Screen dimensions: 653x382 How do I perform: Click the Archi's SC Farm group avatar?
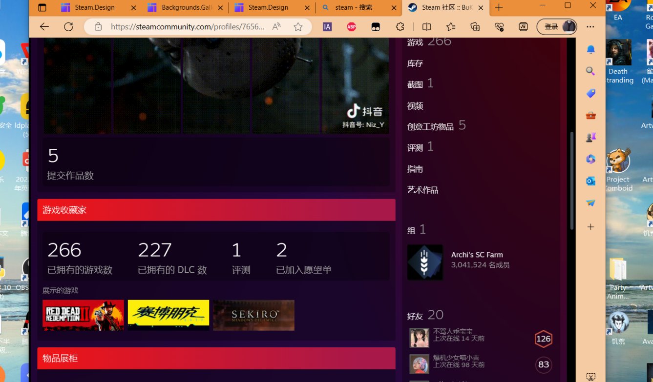pos(425,262)
